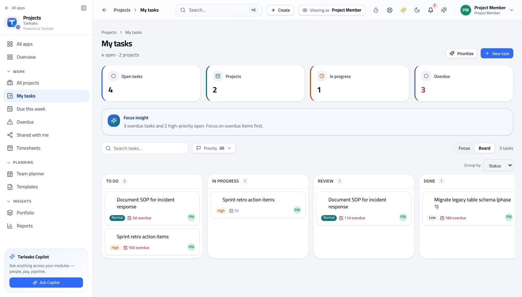Click the Open tasks stat card
This screenshot has width=522, height=297.
pos(151,83)
